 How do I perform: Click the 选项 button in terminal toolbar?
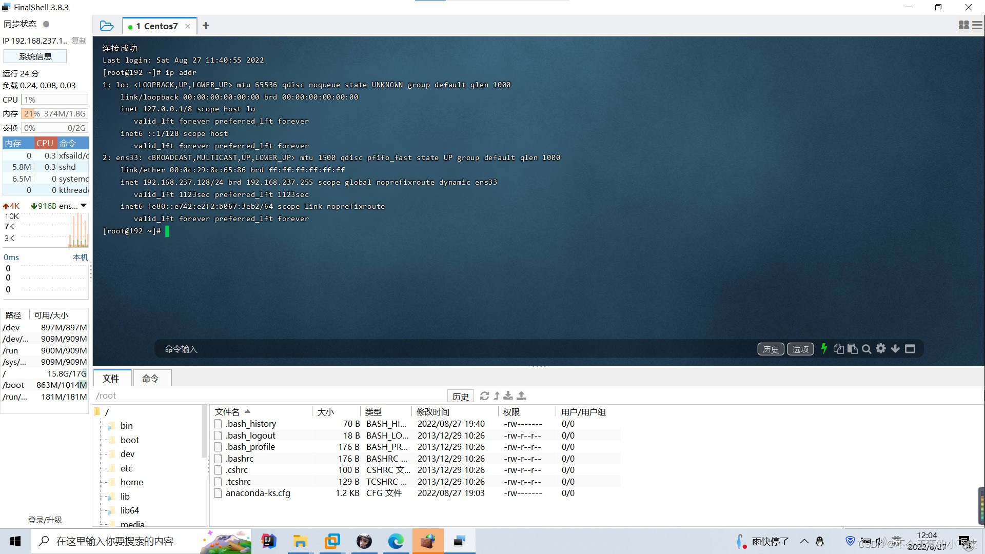click(800, 348)
